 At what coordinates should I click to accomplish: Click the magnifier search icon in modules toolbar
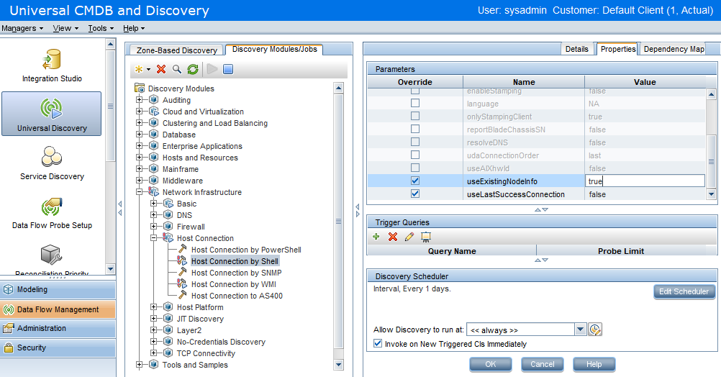coord(177,69)
